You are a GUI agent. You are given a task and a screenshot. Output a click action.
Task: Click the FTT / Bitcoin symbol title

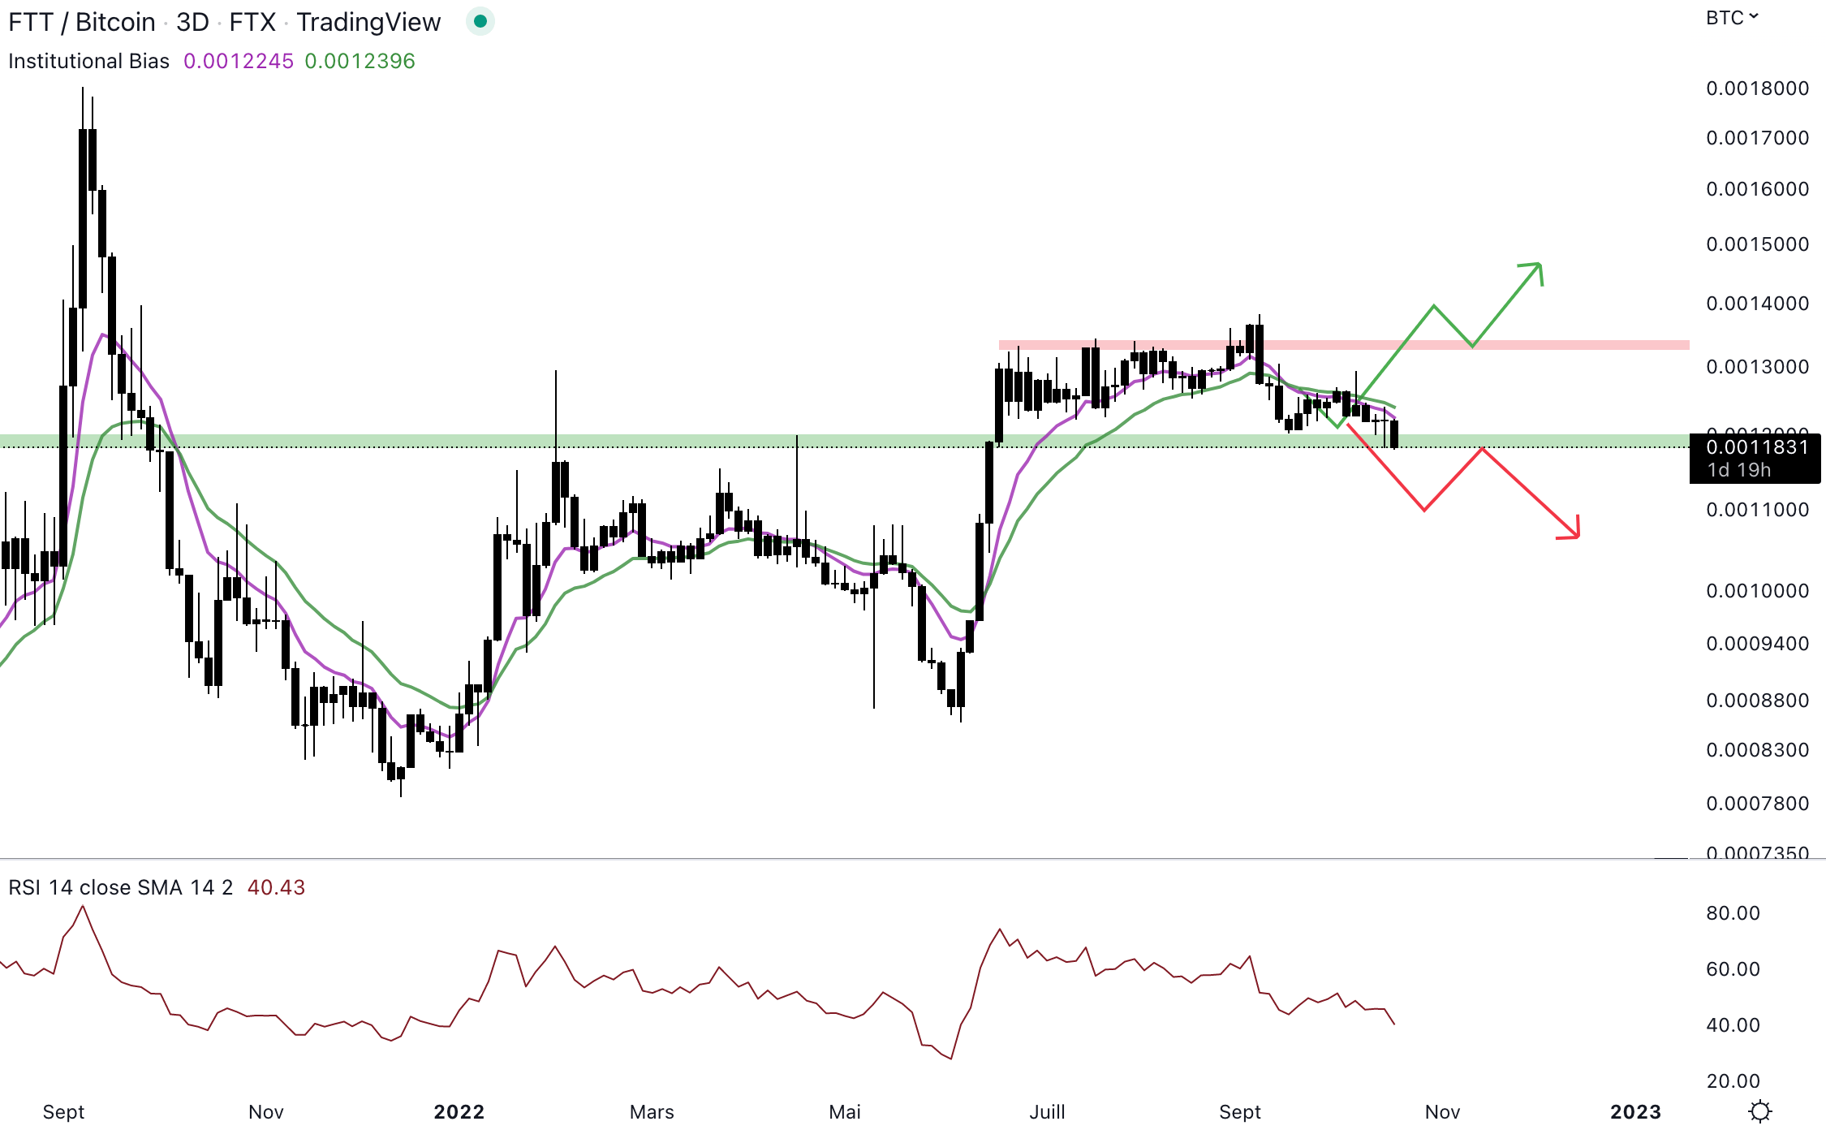[x=82, y=22]
